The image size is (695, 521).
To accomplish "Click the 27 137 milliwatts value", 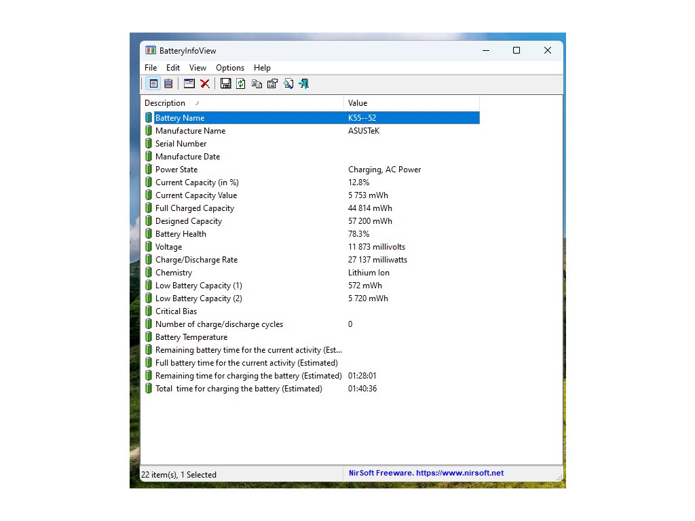I will pyautogui.click(x=377, y=260).
